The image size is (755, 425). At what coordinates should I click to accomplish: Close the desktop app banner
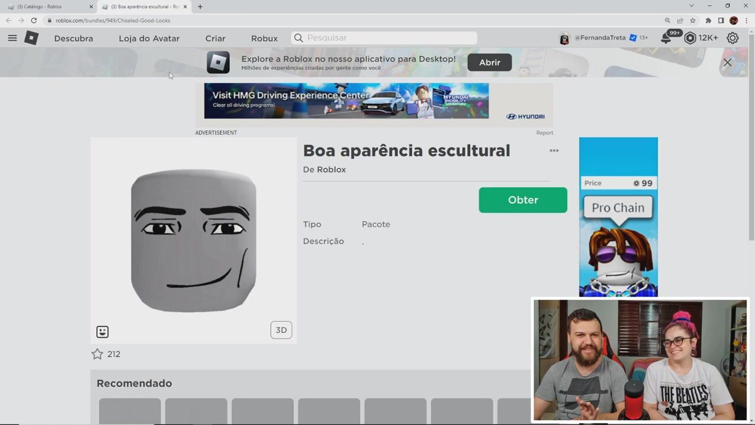tap(727, 62)
